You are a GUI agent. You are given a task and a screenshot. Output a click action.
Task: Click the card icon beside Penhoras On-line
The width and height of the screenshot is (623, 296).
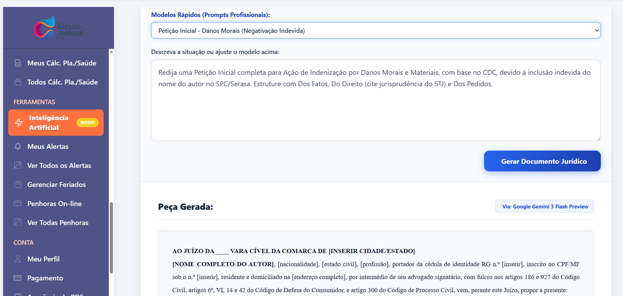point(18,204)
